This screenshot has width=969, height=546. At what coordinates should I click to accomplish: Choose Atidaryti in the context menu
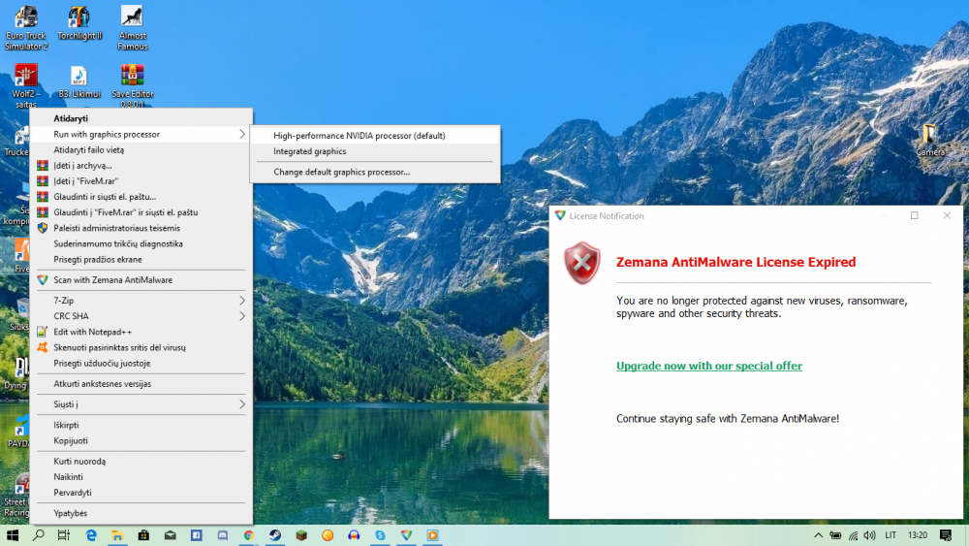(x=141, y=118)
